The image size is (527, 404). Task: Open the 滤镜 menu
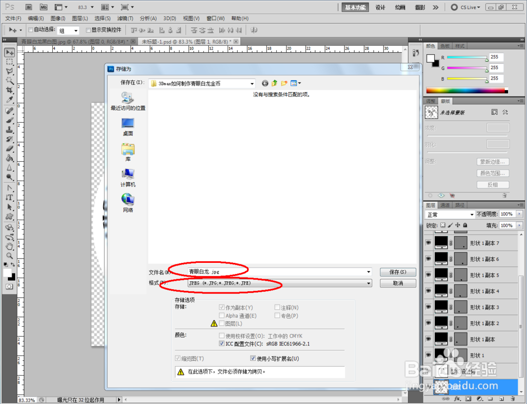[125, 18]
